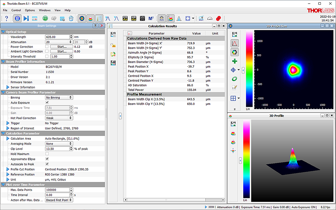
Task: Toggle automatic exposure on the toolbar
Action: point(161,18)
